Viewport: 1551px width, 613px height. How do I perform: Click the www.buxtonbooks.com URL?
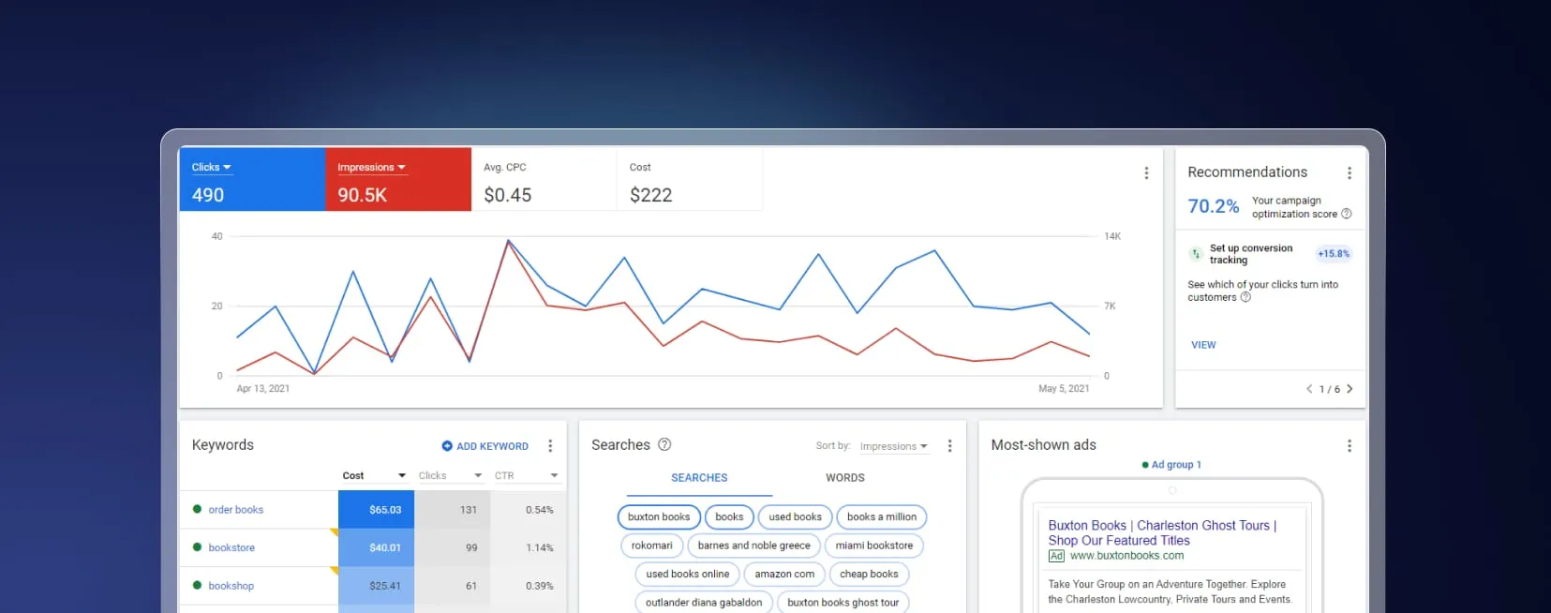point(1126,556)
